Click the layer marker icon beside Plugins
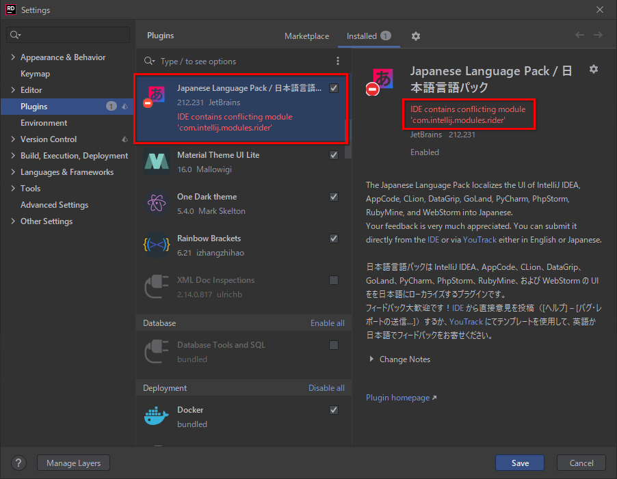 (124, 107)
